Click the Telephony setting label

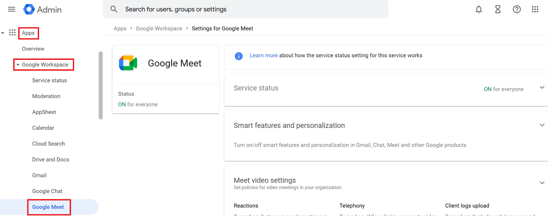pyautogui.click(x=352, y=206)
